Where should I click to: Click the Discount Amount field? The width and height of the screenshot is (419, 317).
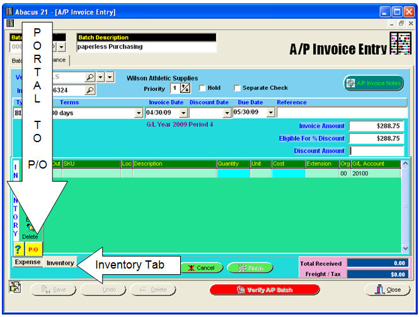(376, 151)
